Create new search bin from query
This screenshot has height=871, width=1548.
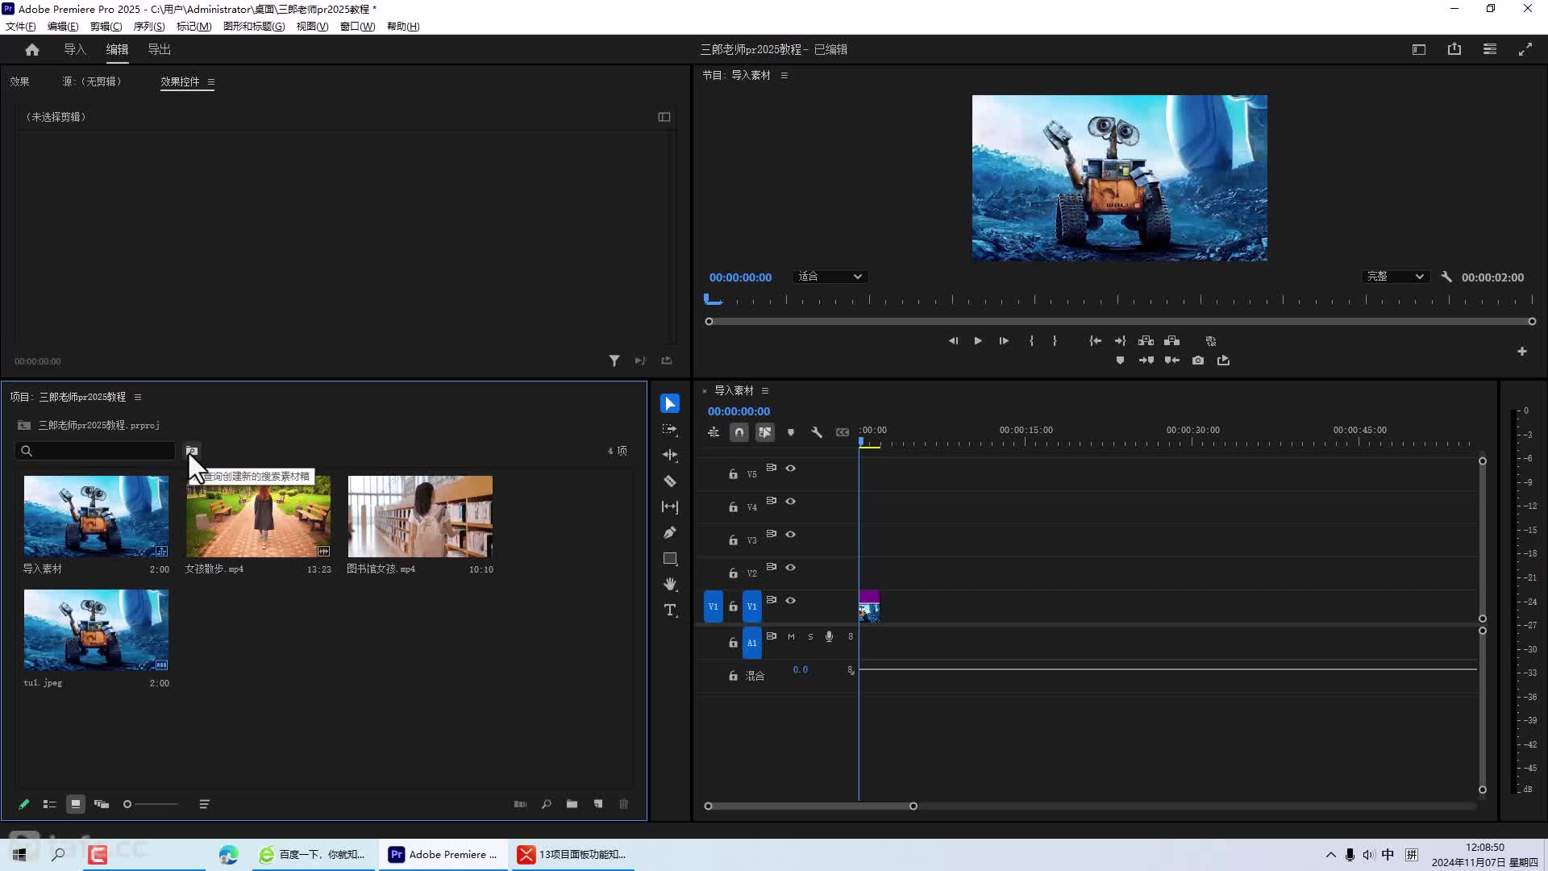[x=192, y=451]
